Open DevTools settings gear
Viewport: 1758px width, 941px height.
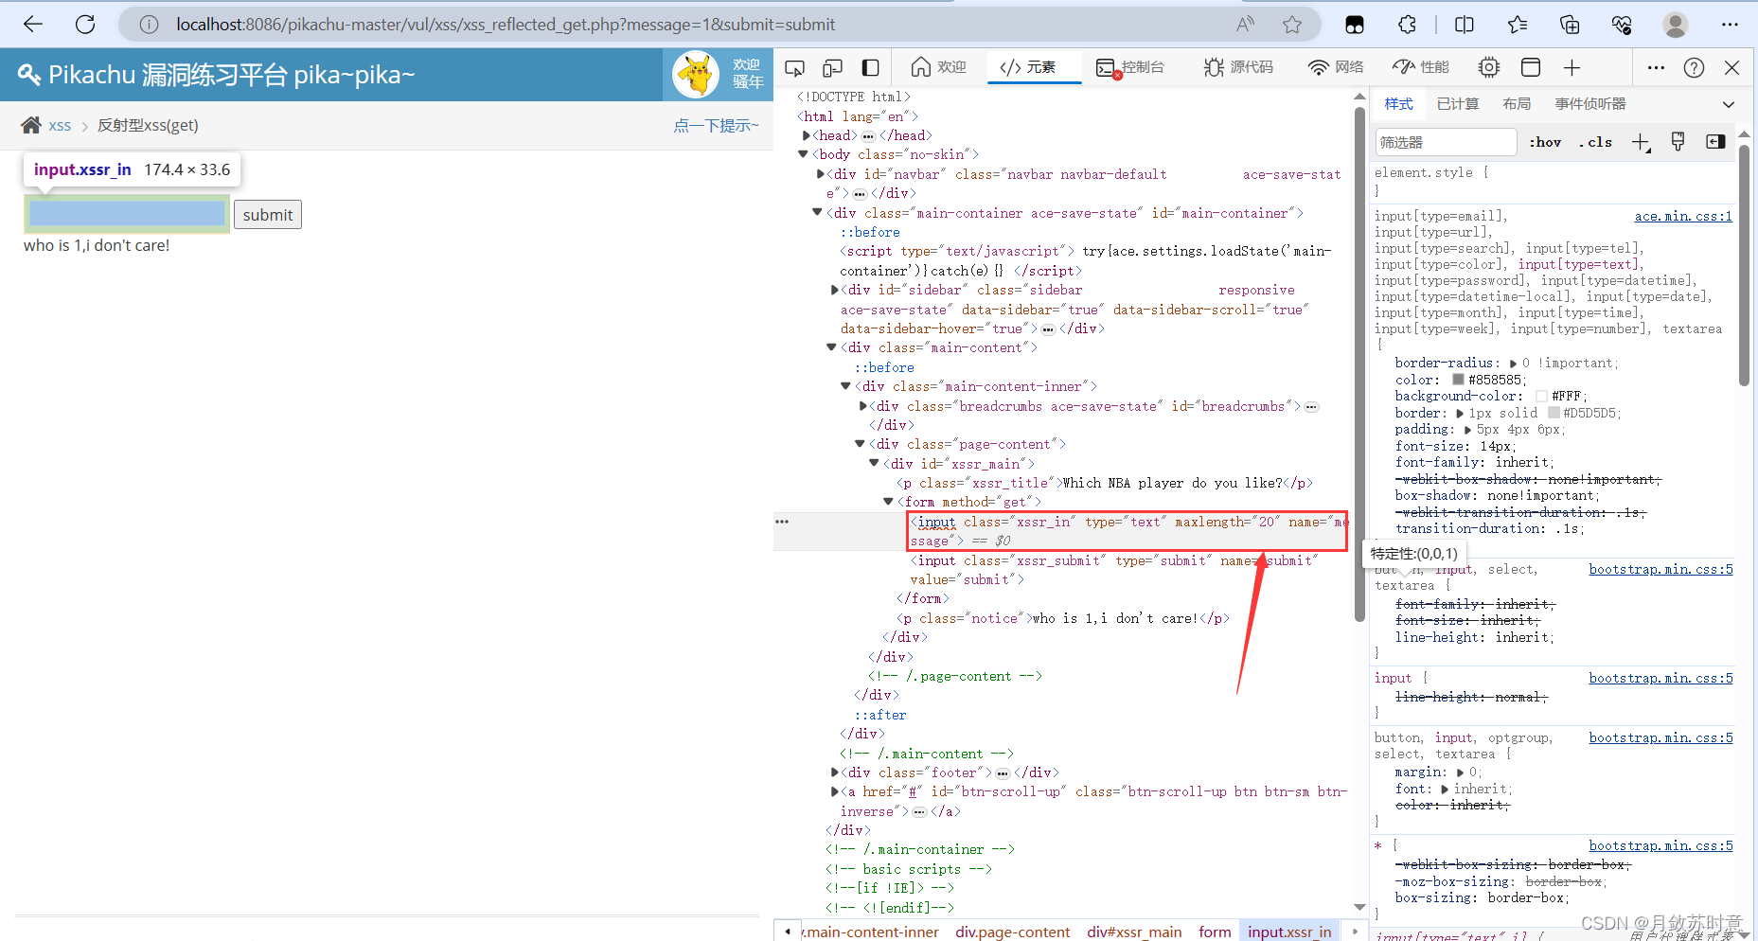click(1489, 67)
